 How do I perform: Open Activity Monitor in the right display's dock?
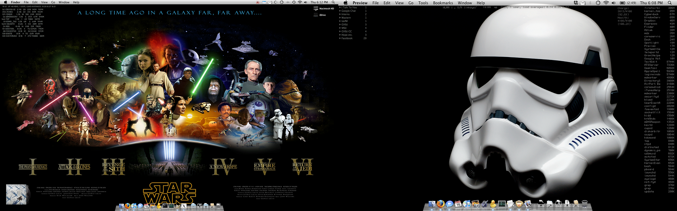[502, 204]
